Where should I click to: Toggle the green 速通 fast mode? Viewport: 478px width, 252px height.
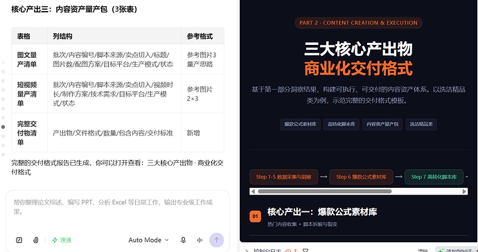[x=62, y=240]
